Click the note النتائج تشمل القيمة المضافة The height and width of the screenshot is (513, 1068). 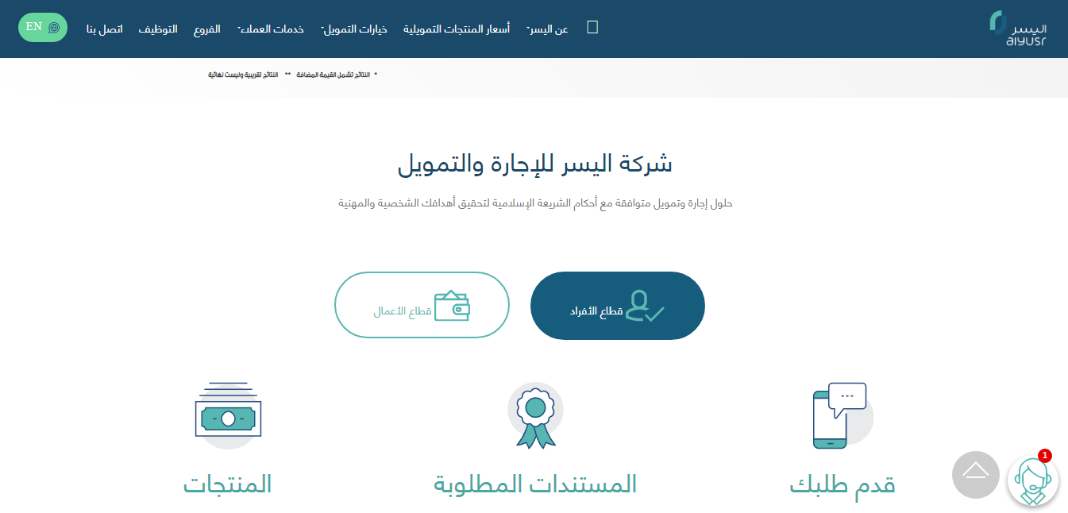click(334, 74)
